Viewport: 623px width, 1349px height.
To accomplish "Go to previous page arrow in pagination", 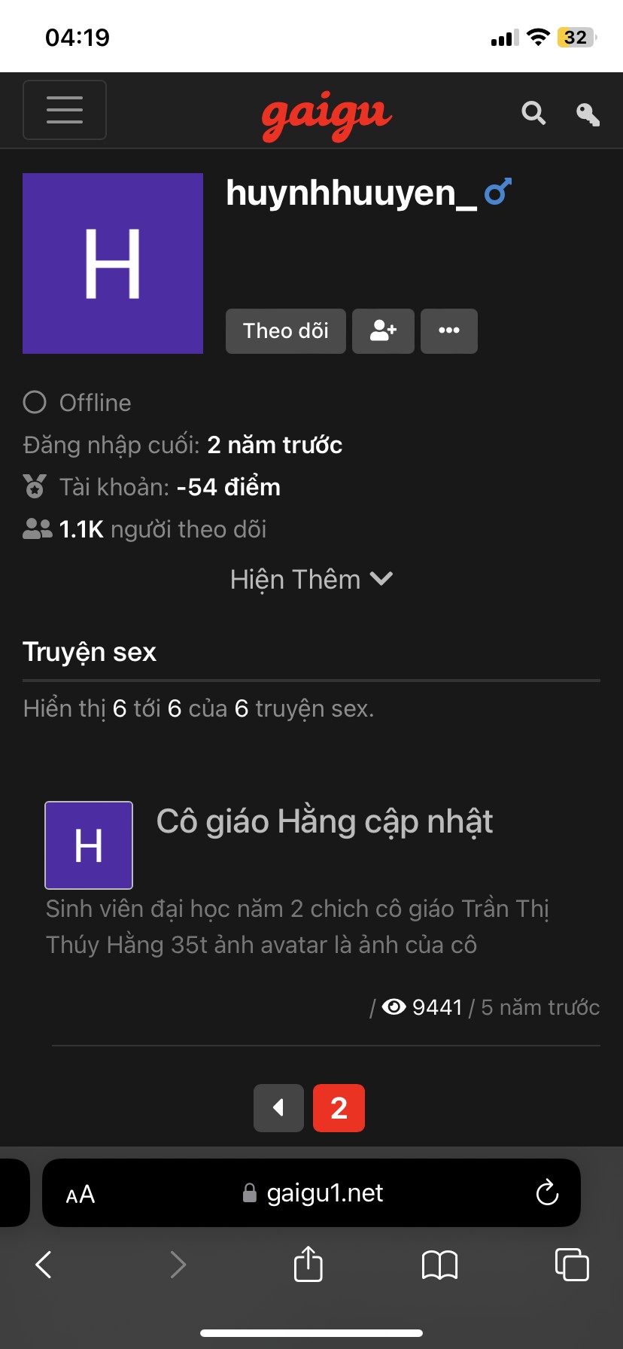I will tap(278, 1107).
